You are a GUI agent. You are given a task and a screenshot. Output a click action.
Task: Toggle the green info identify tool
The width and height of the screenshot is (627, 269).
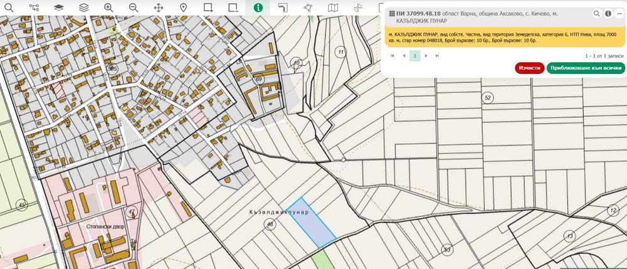click(258, 8)
